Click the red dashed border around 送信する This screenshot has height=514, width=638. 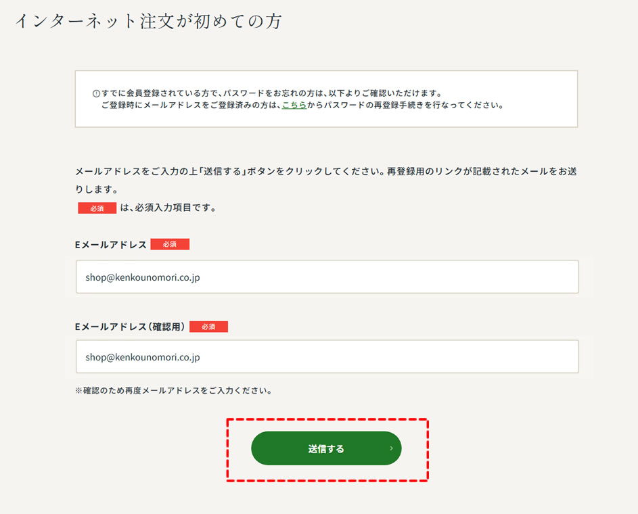[x=327, y=419]
